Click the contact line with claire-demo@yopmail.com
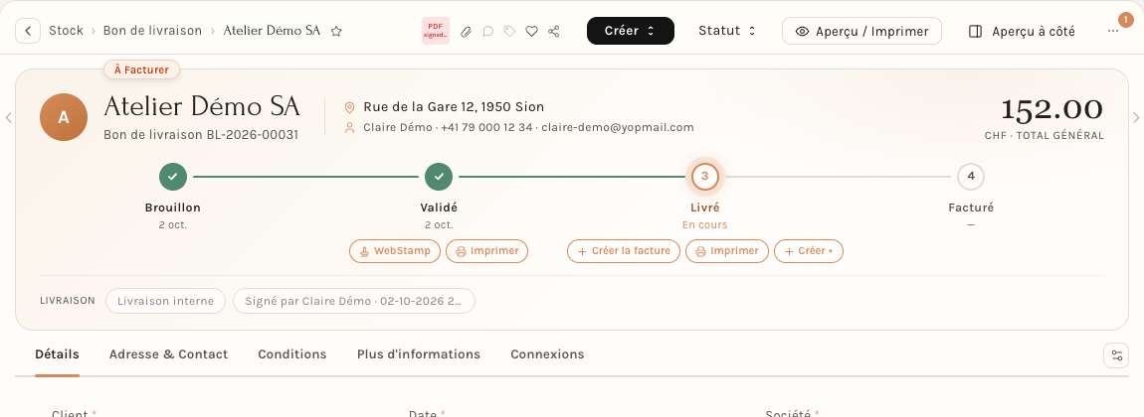 pyautogui.click(x=528, y=127)
